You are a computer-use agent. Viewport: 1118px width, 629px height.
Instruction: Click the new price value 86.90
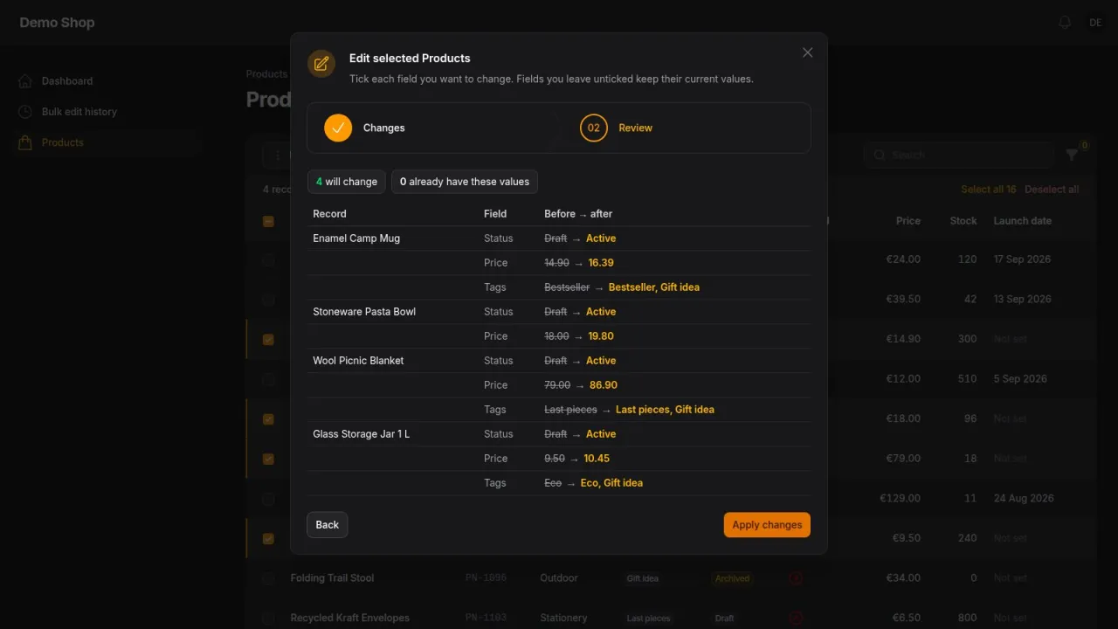(604, 385)
